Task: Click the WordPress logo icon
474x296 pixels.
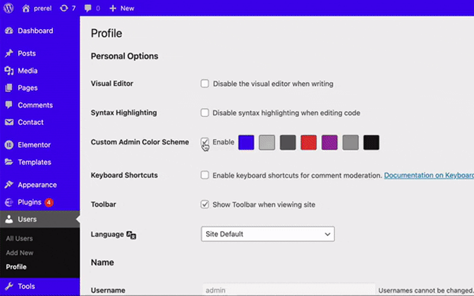Action: 8,8
